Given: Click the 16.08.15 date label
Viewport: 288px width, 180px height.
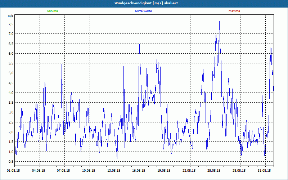Looking at the screenshot, I should coord(139,171).
